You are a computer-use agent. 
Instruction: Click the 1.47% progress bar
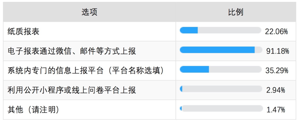tap(221, 108)
